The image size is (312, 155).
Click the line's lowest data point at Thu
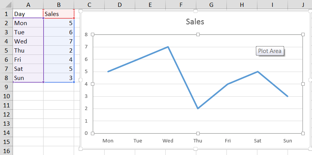point(198,109)
